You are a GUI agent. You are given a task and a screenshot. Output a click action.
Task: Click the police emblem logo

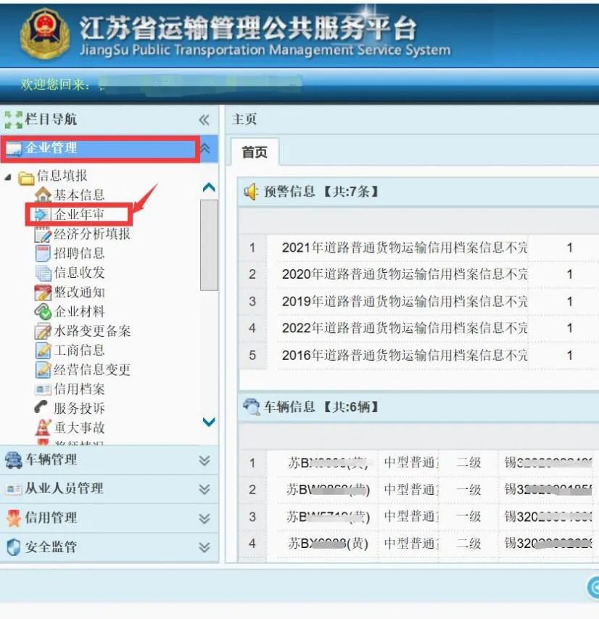44,34
